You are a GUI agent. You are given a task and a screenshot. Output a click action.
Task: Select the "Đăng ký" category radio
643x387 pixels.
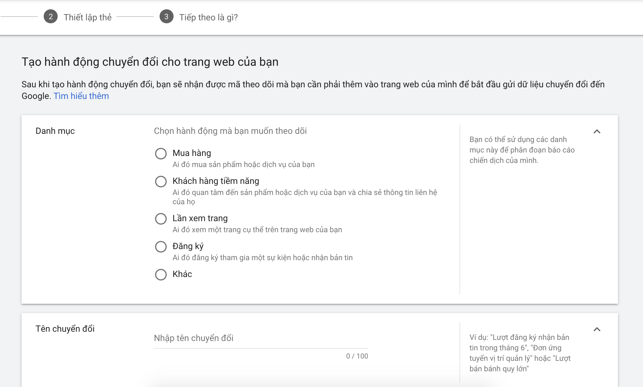pyautogui.click(x=161, y=246)
